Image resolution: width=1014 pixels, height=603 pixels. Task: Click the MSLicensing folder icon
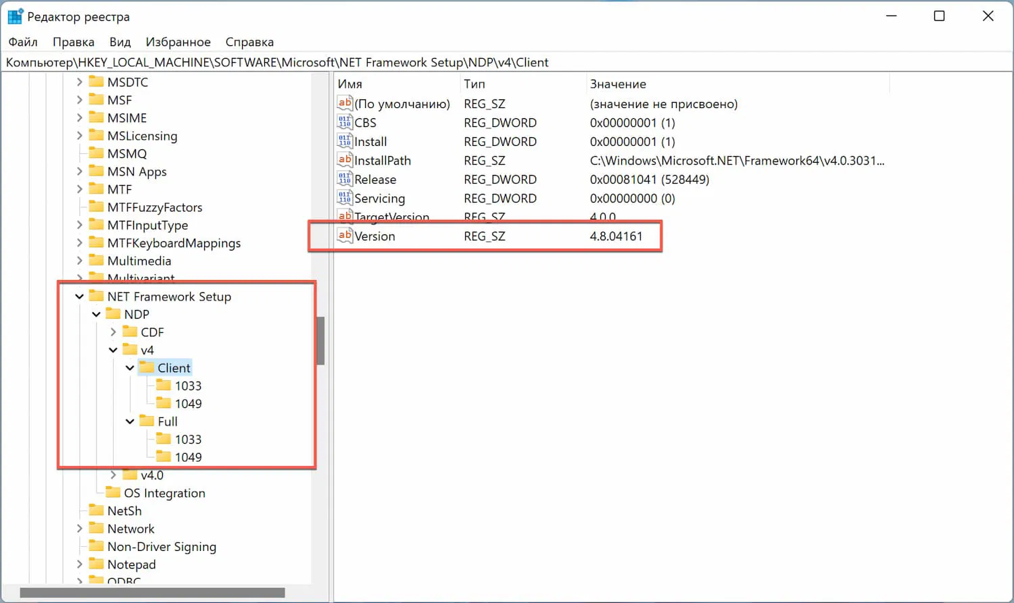[97, 136]
